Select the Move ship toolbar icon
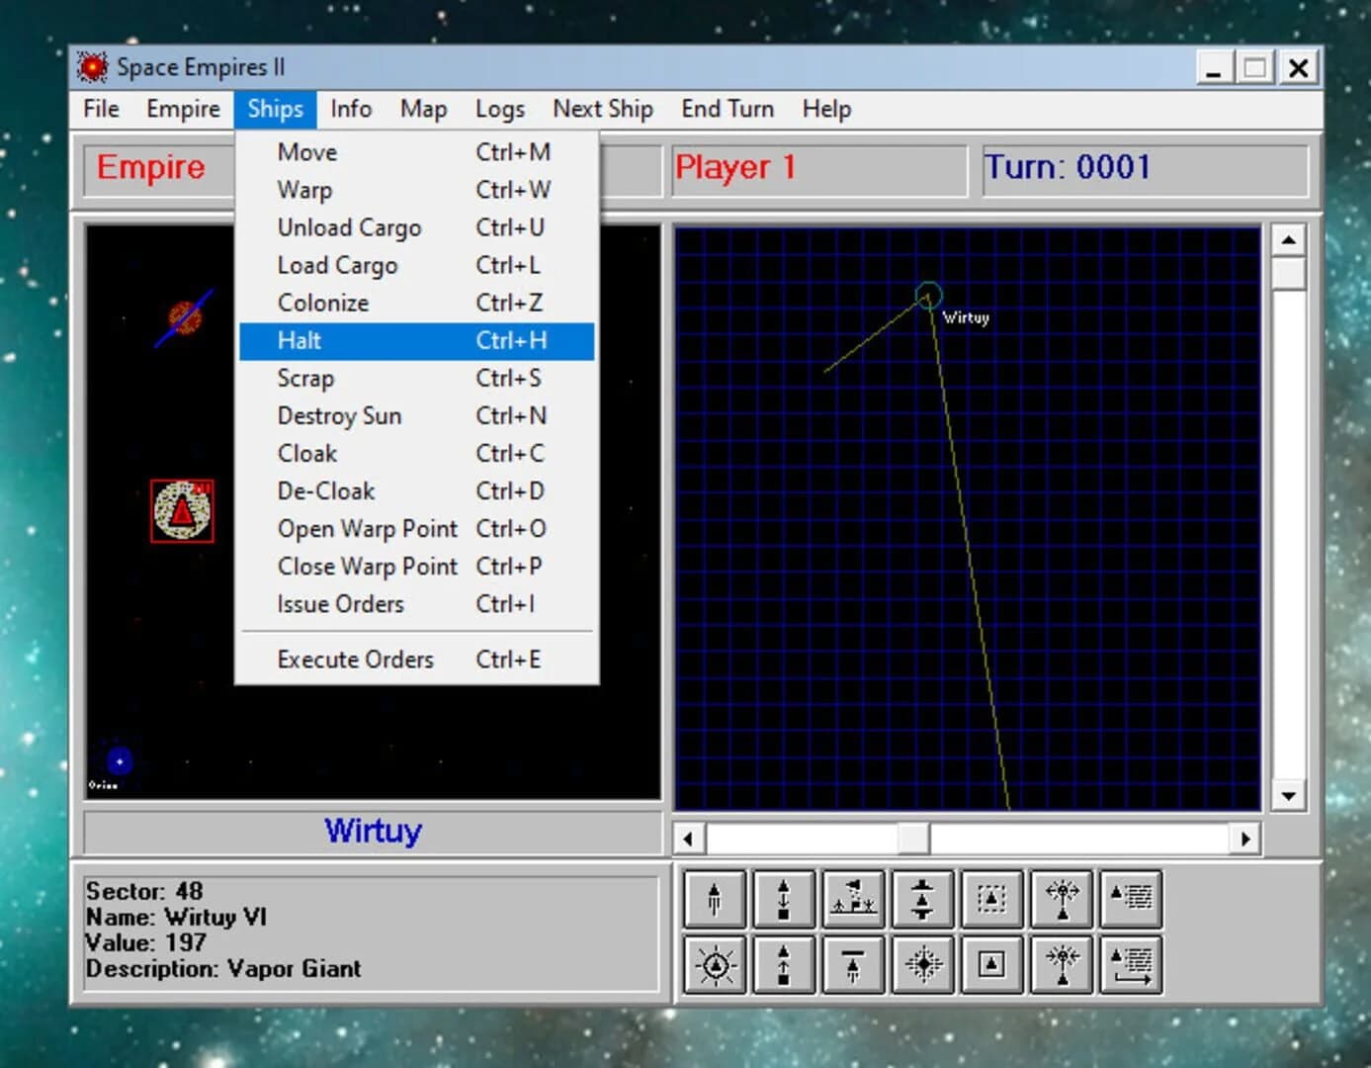 714,898
